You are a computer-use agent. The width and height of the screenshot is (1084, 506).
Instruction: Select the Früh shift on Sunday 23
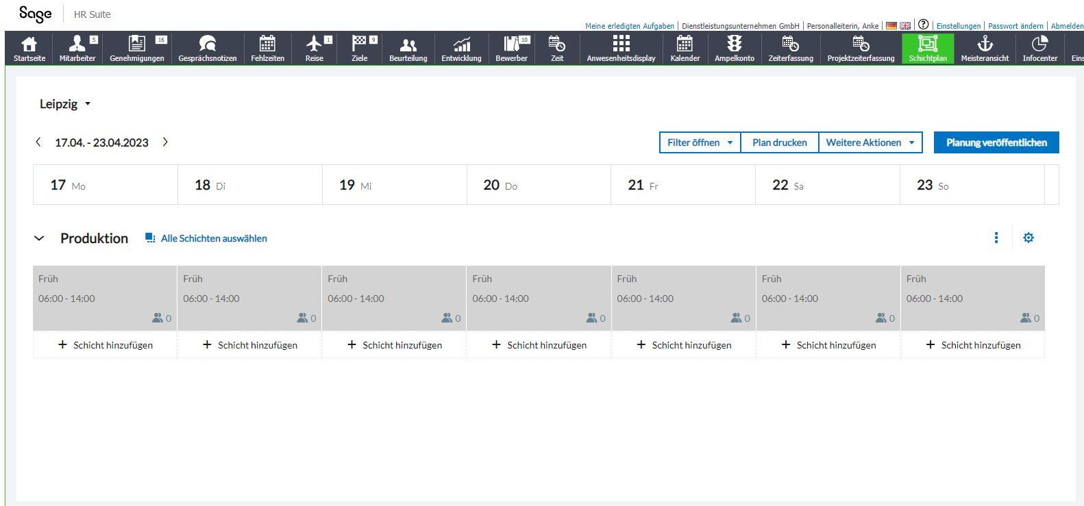coord(972,298)
